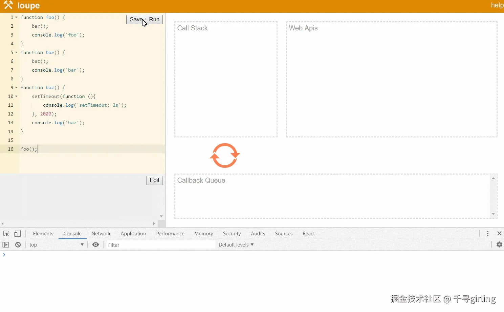Toggle the live expression eye icon
Viewport: 504px width, 312px height.
(x=96, y=245)
